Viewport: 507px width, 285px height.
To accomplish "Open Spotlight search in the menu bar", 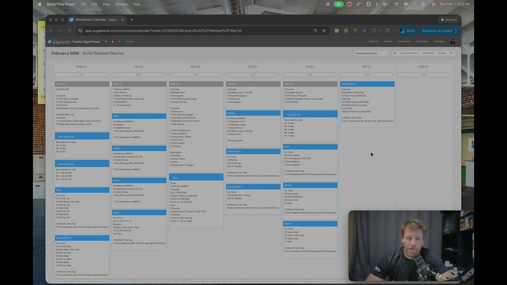I will coord(415,4).
